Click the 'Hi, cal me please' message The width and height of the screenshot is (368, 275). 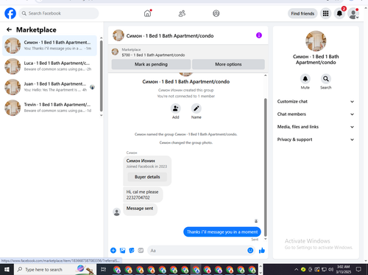pyautogui.click(x=142, y=195)
